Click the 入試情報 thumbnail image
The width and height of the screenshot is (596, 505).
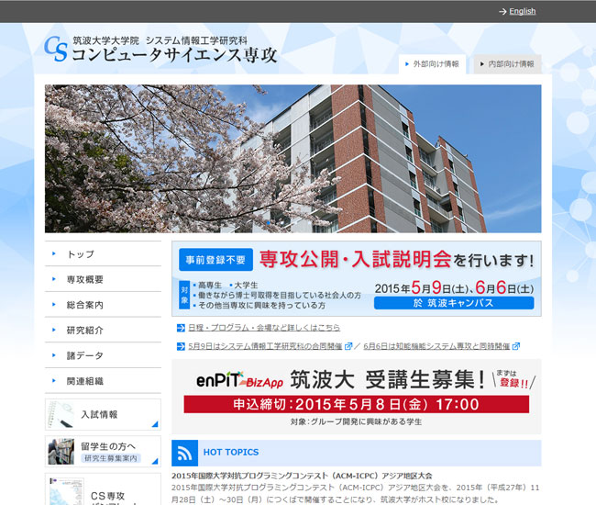pos(61,414)
